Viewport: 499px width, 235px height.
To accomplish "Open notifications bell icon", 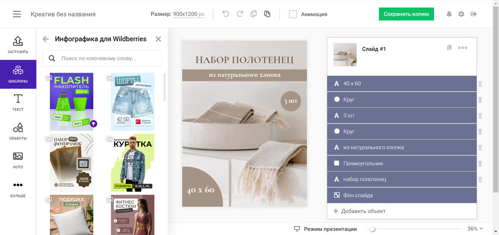I will pyautogui.click(x=449, y=14).
